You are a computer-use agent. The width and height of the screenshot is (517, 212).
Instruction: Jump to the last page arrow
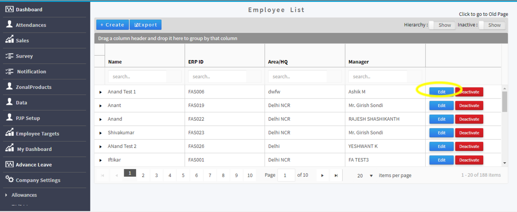click(x=336, y=175)
